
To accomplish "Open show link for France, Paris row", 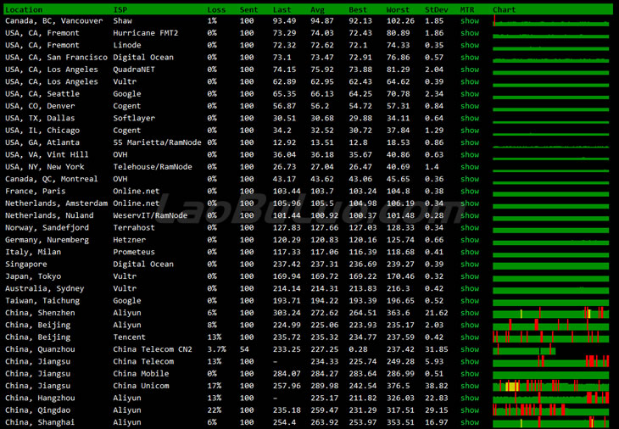I will (x=470, y=192).
